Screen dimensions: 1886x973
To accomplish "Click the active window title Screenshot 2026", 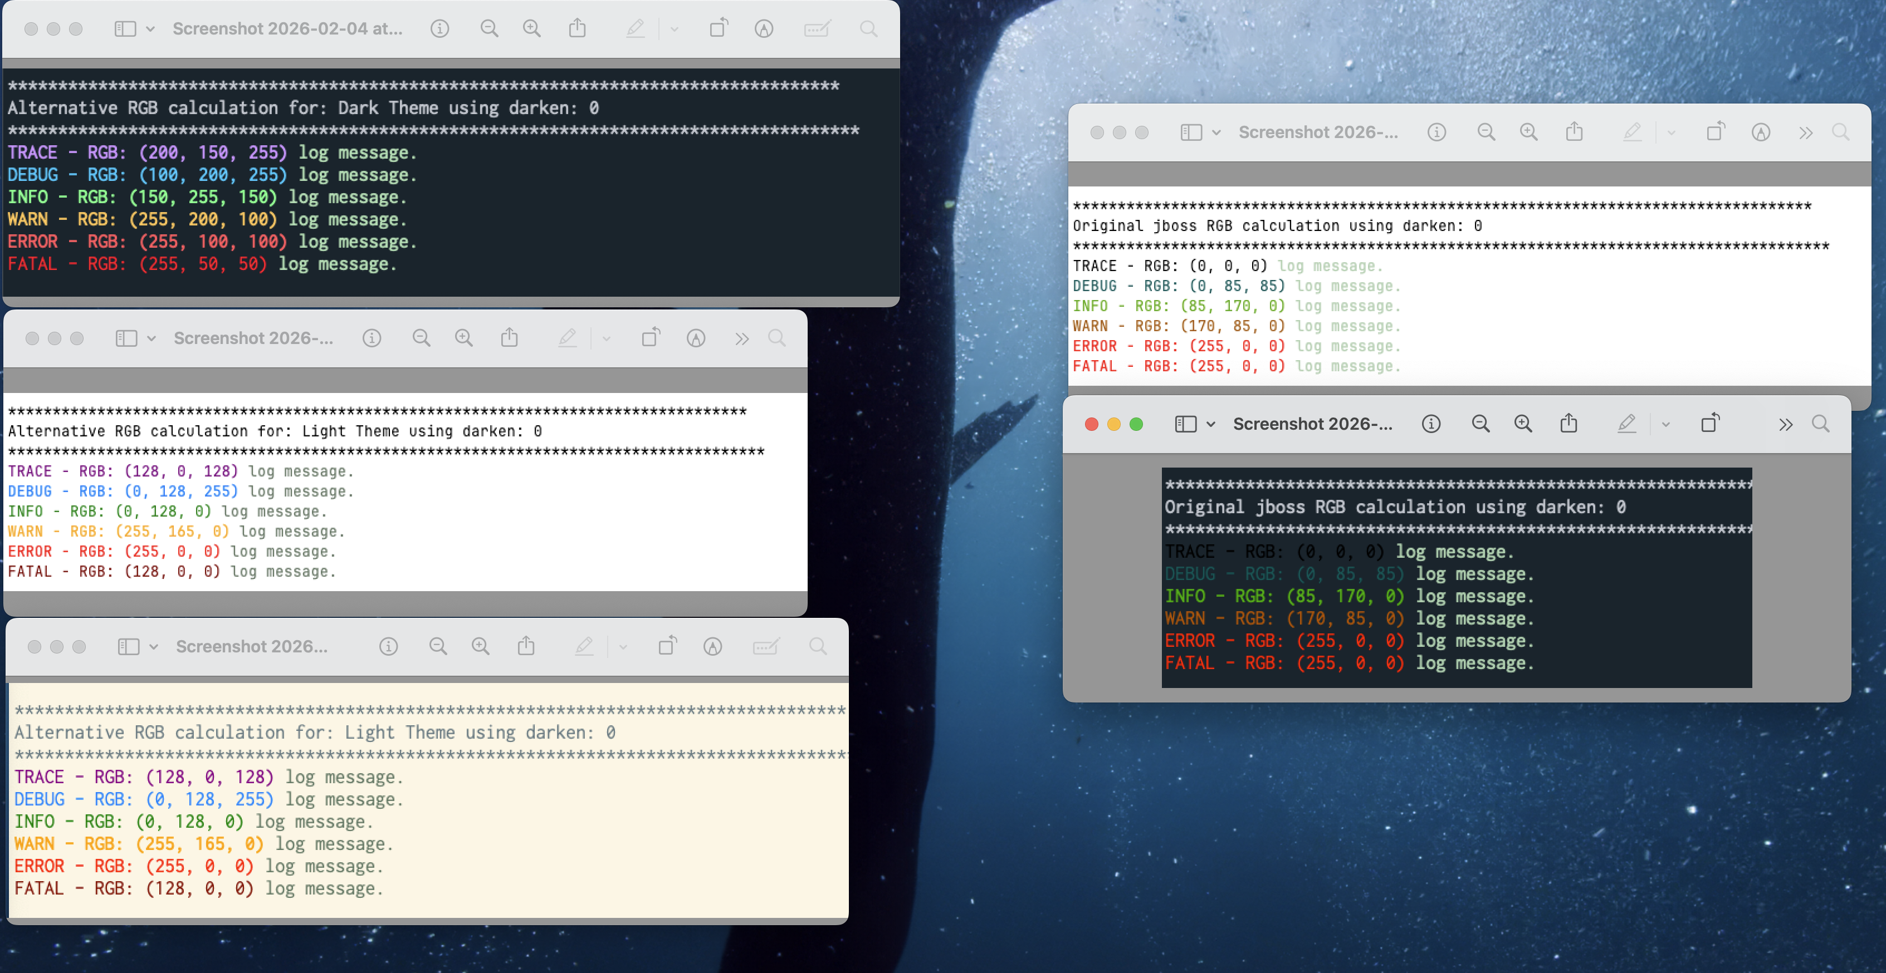I will (1312, 424).
